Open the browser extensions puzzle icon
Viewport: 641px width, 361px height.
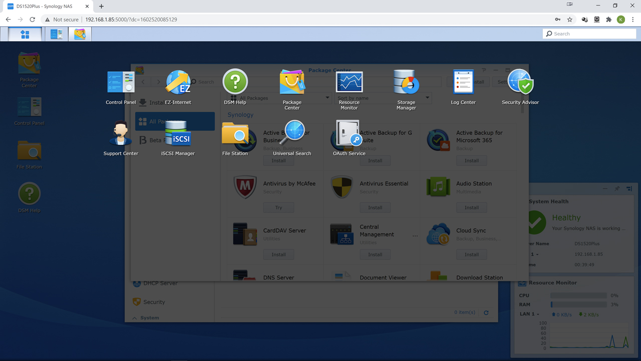point(609,20)
